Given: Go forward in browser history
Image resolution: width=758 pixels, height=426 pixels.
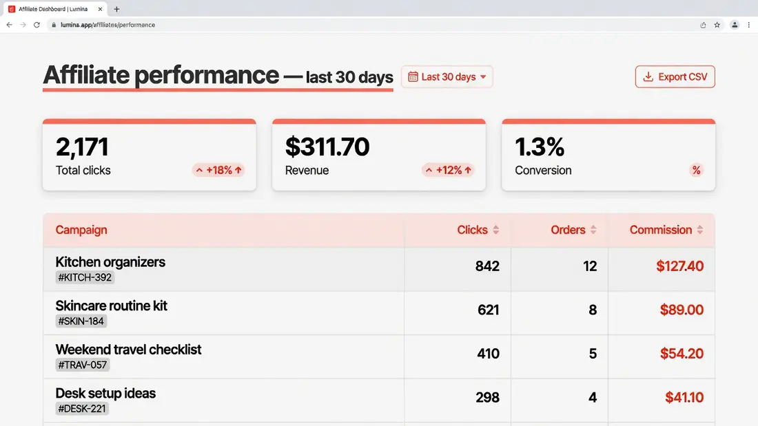Looking at the screenshot, I should (x=23, y=25).
